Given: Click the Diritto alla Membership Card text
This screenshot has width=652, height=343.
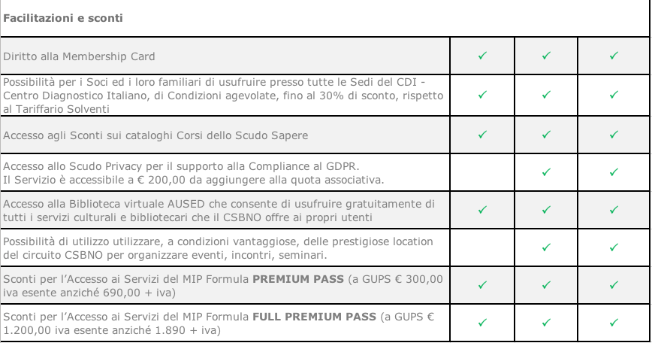Looking at the screenshot, I should (x=79, y=56).
